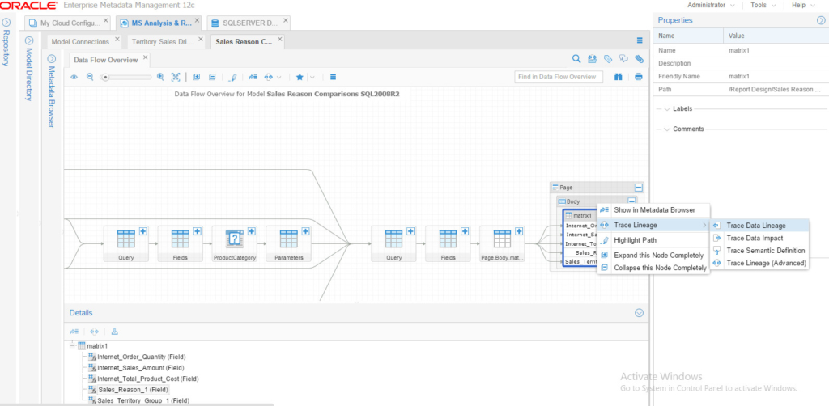The image size is (829, 406).
Task: Select Trace Lineage (Advanced) submenu item
Action: (x=759, y=263)
